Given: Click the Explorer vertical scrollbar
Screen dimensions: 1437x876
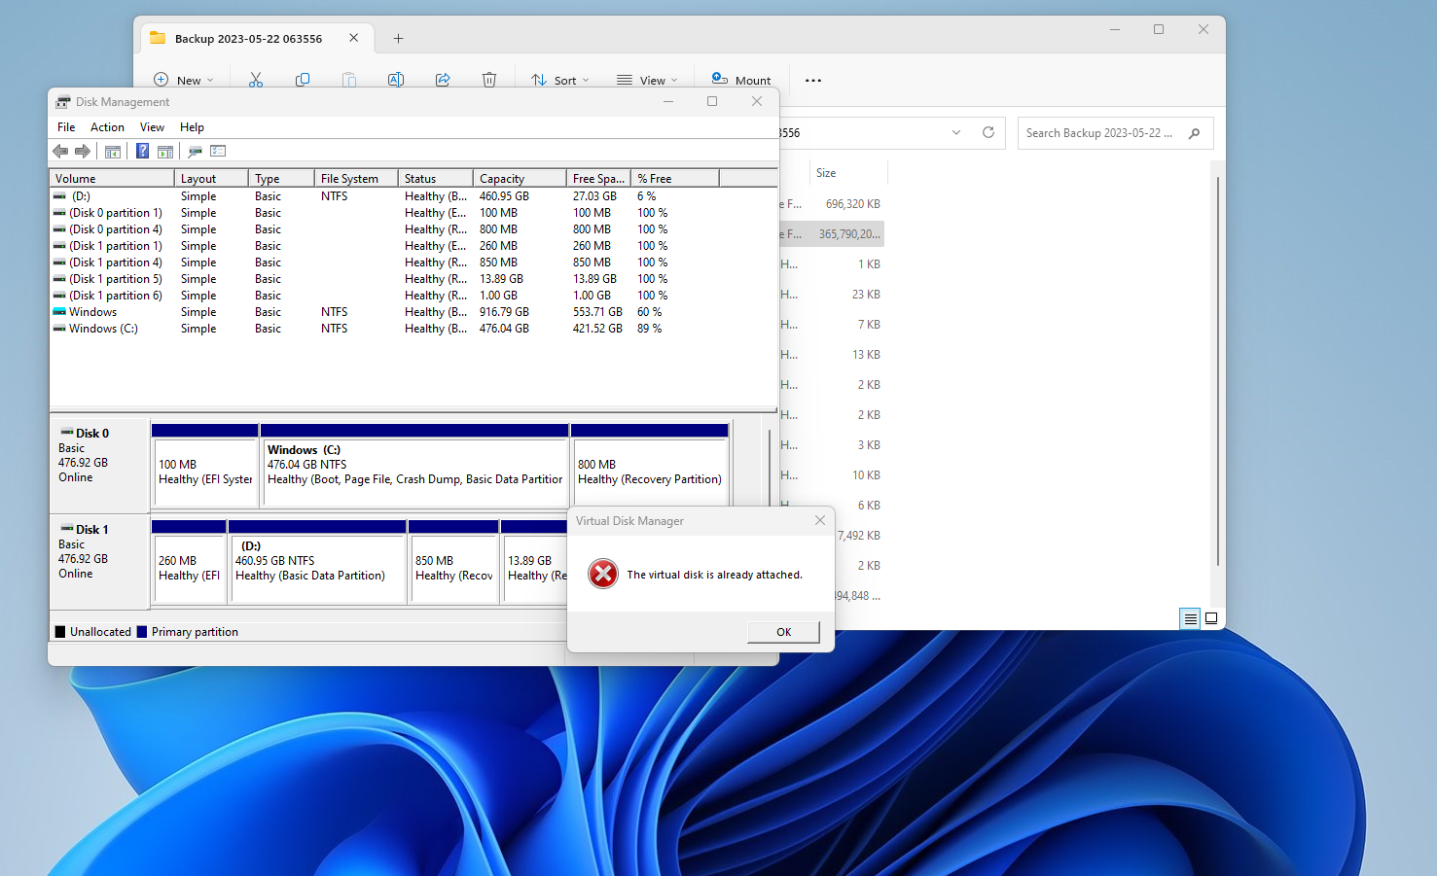Looking at the screenshot, I should click(x=1217, y=369).
